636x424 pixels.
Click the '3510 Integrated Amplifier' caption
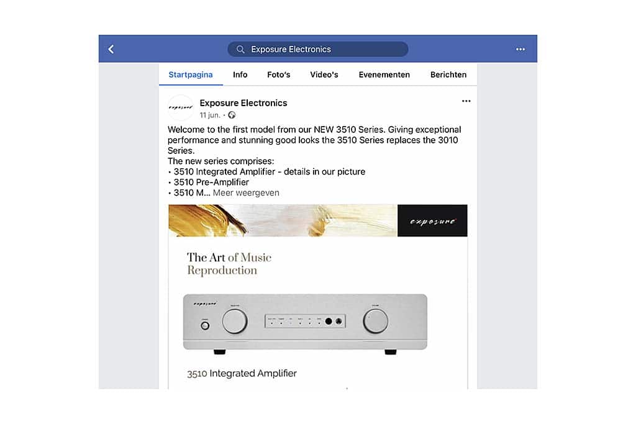[242, 373]
